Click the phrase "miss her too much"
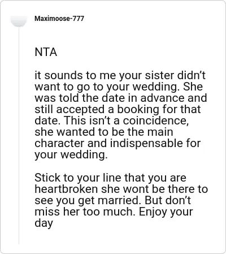 tap(85, 212)
